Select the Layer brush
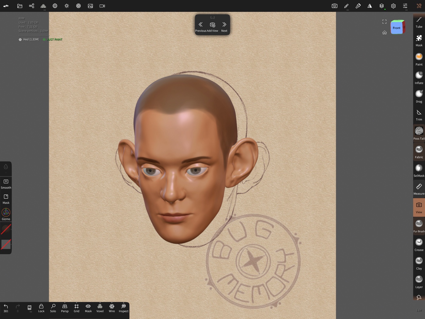The width and height of the screenshot is (425, 319). tap(419, 282)
